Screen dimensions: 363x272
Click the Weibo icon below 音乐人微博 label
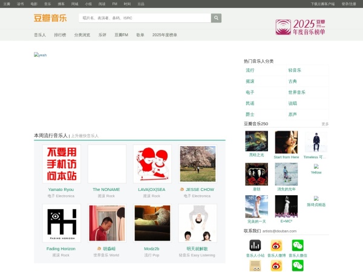276,265
